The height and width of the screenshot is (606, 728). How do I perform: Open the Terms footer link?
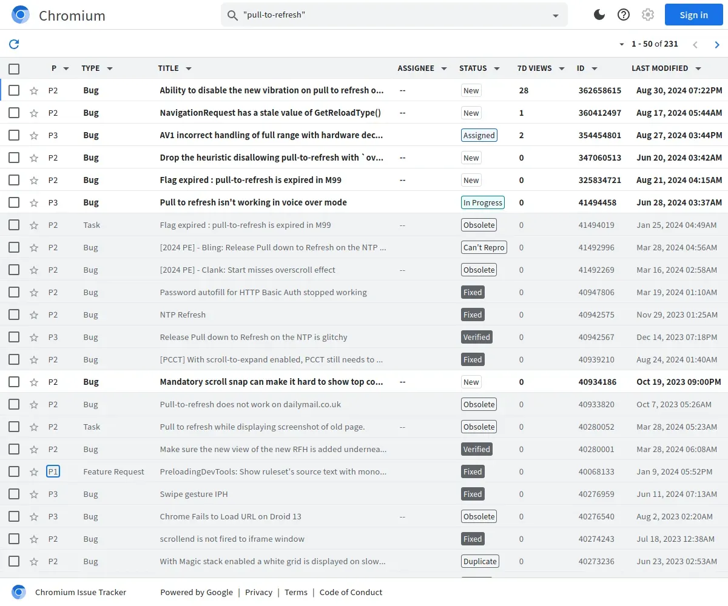[x=296, y=592]
